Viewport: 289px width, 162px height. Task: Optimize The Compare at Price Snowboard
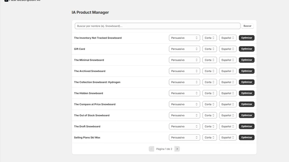tap(247, 104)
